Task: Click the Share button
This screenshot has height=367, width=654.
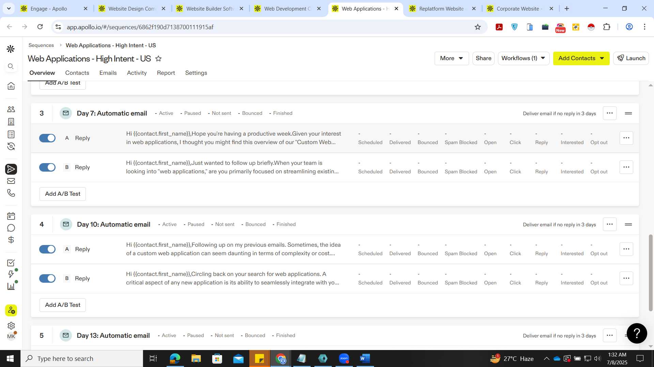Action: coord(483,58)
